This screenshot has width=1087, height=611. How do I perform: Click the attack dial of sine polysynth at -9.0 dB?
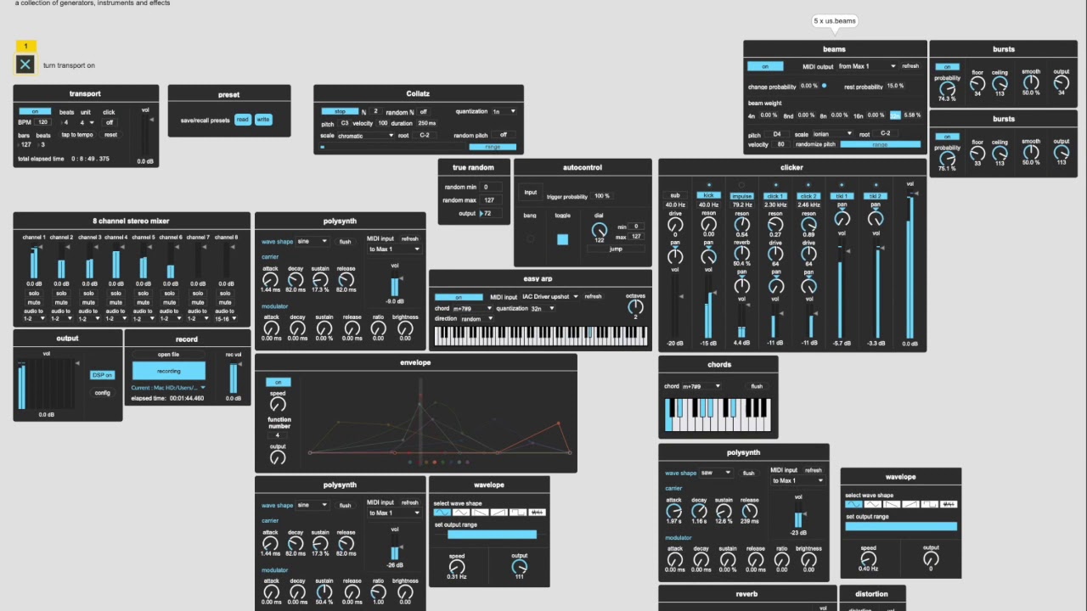pos(270,279)
